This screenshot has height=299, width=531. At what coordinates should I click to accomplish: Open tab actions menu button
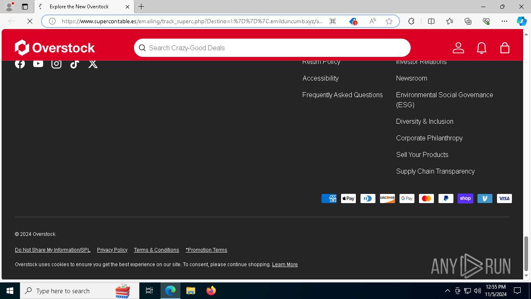tap(25, 7)
